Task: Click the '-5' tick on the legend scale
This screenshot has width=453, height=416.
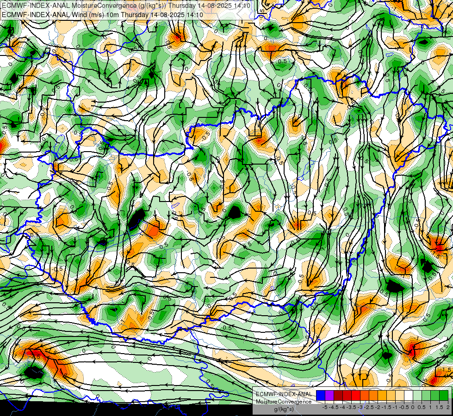Action: pyautogui.click(x=325, y=407)
